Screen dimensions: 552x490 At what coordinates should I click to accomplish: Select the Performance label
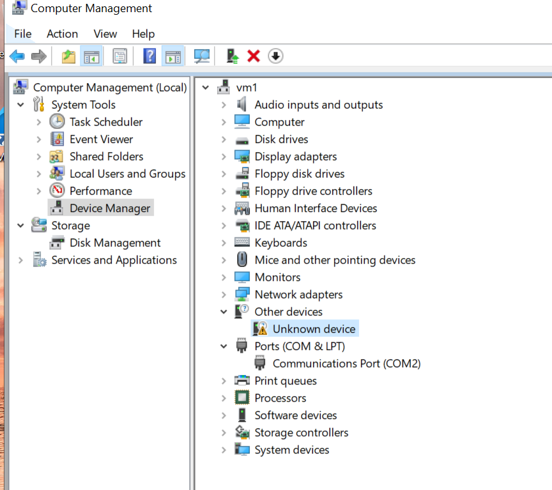pyautogui.click(x=101, y=191)
